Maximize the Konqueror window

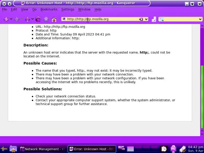click(x=192, y=4)
